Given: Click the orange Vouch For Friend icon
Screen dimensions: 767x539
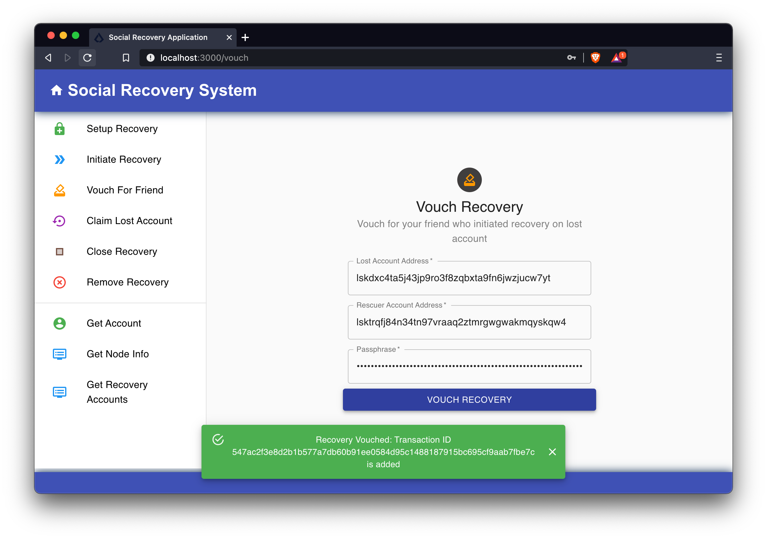Looking at the screenshot, I should pyautogui.click(x=60, y=190).
